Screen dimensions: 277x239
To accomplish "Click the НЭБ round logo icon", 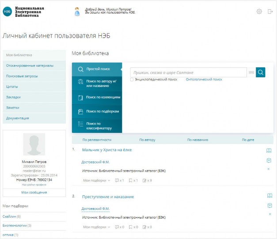I will click(7, 11).
